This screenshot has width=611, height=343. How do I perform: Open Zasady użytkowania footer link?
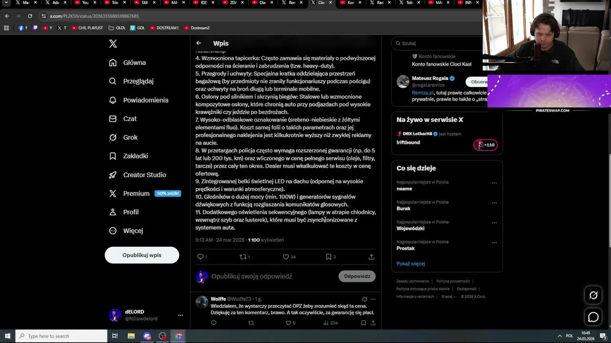412,281
